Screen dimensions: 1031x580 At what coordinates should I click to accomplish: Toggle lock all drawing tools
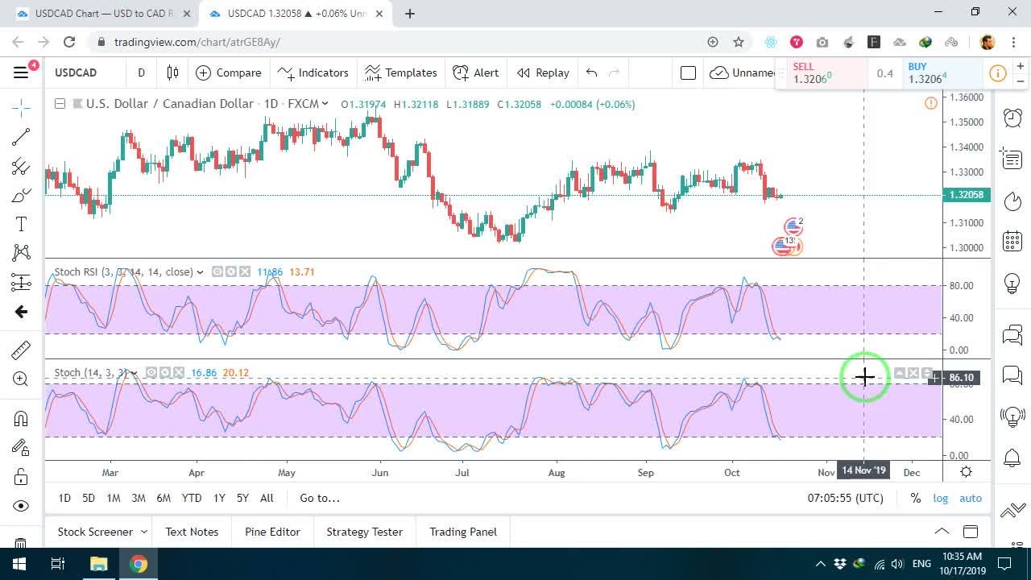[21, 477]
